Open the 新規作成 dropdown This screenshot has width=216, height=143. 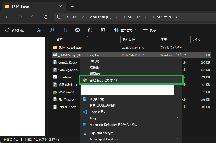[x=16, y=30]
